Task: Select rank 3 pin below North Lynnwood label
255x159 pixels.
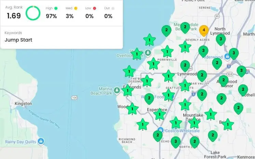Action: 221,39
